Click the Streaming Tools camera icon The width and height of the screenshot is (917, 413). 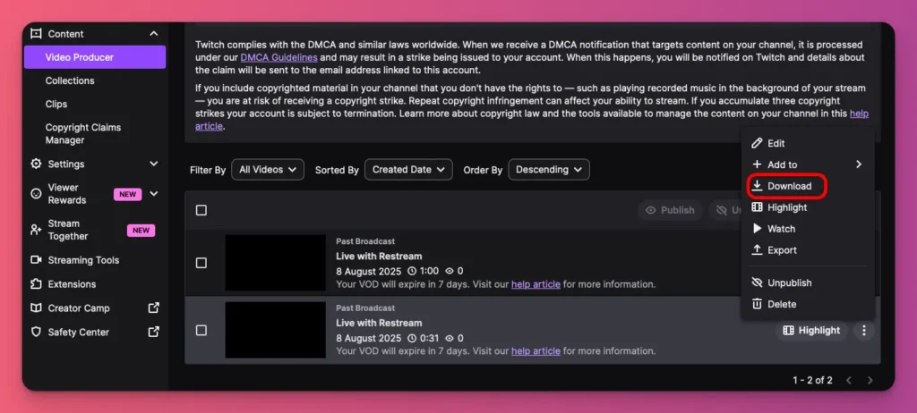pyautogui.click(x=36, y=260)
